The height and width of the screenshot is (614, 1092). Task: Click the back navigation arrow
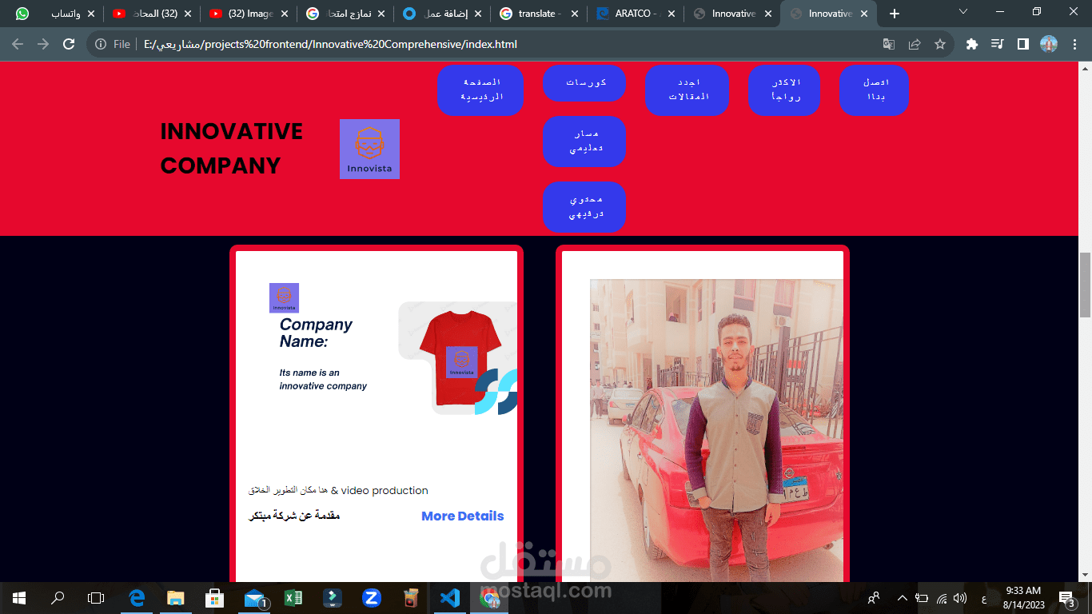coord(17,44)
